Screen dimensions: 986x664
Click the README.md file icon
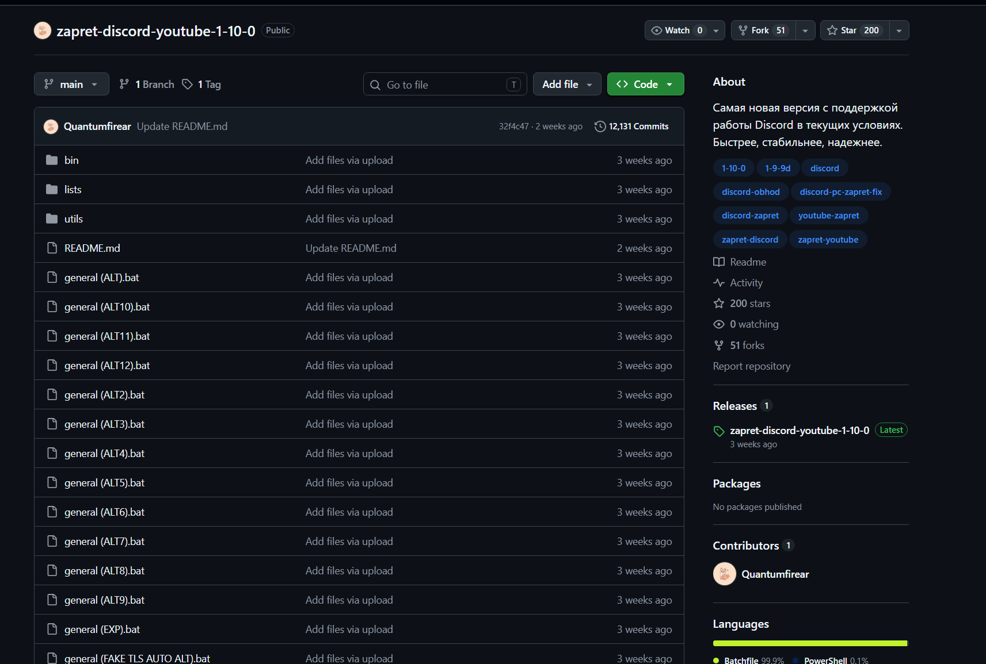tap(52, 248)
